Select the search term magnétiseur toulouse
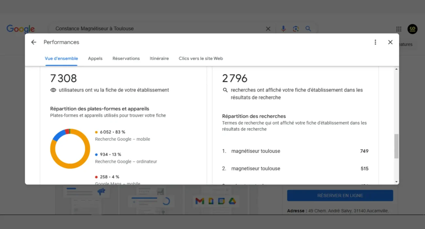Viewport: 425px width, 229px height. coord(256,151)
